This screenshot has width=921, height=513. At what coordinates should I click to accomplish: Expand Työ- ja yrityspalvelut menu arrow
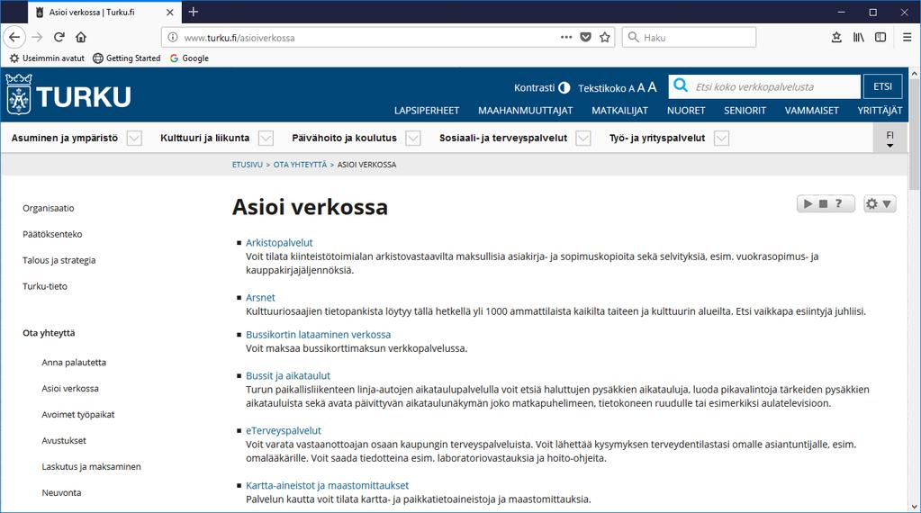click(x=722, y=138)
